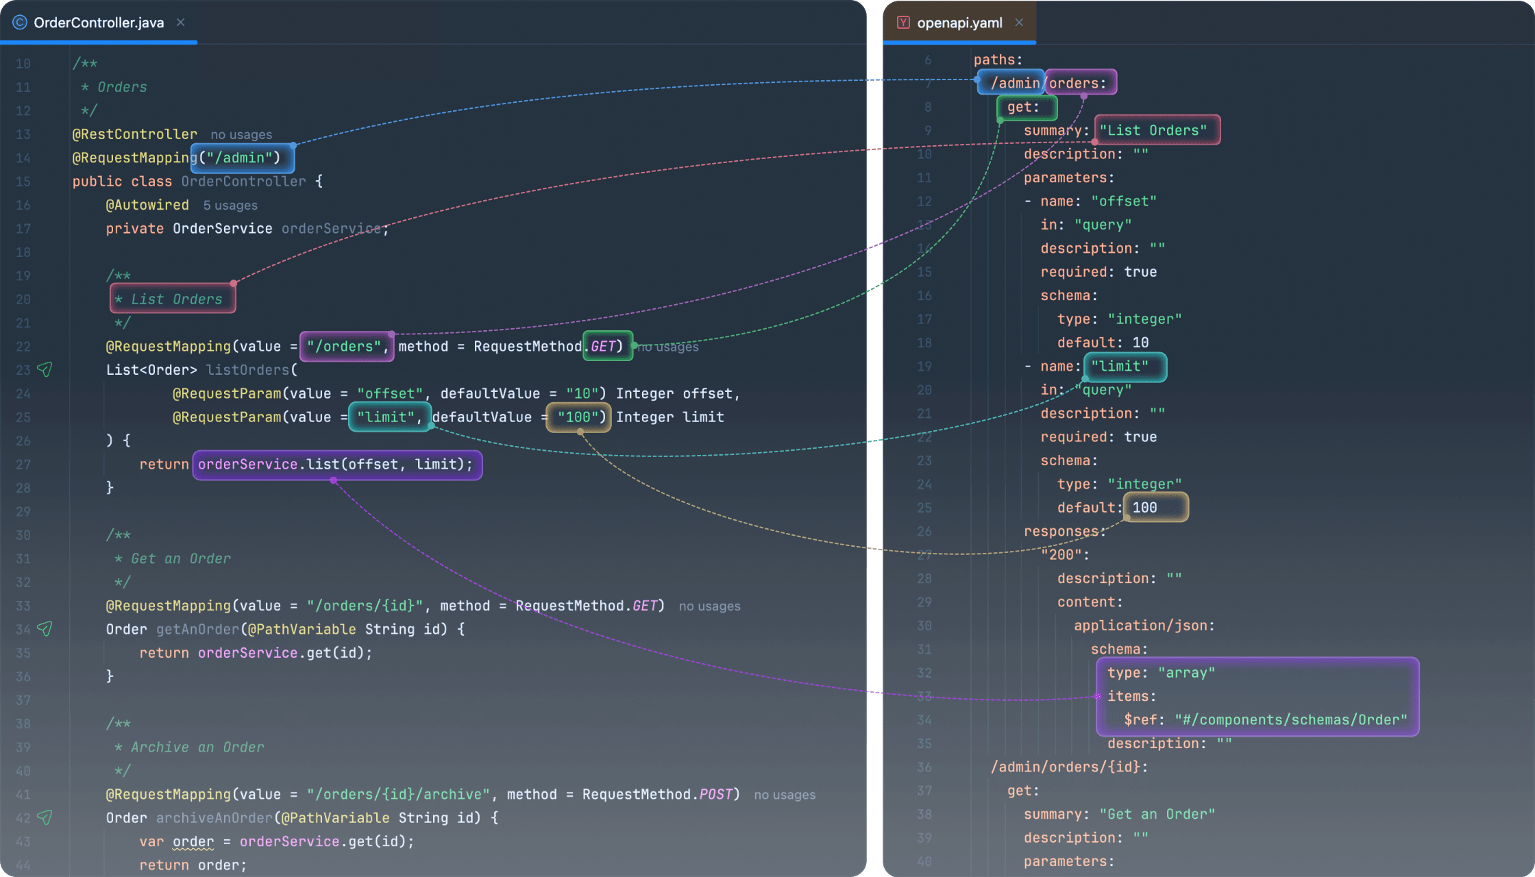The image size is (1535, 877).
Task: Click the OrderController class name on line 15
Action: coord(243,182)
